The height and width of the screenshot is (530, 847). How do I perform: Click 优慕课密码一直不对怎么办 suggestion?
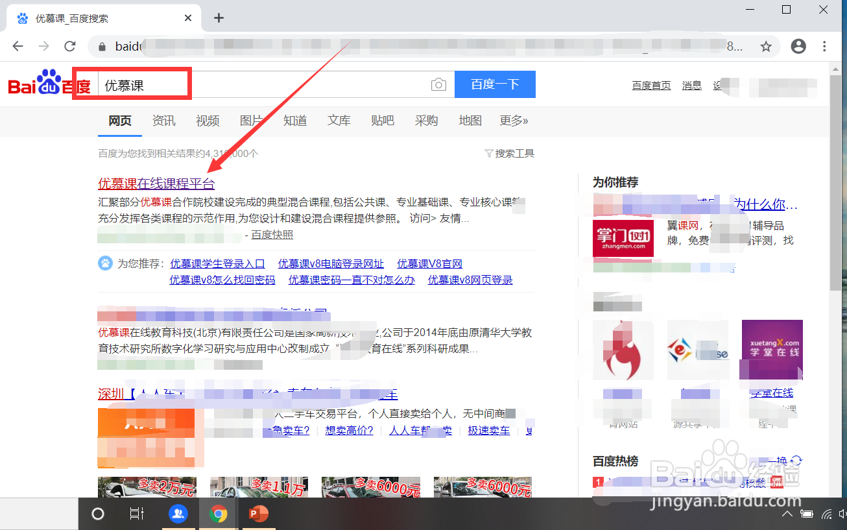coord(352,280)
